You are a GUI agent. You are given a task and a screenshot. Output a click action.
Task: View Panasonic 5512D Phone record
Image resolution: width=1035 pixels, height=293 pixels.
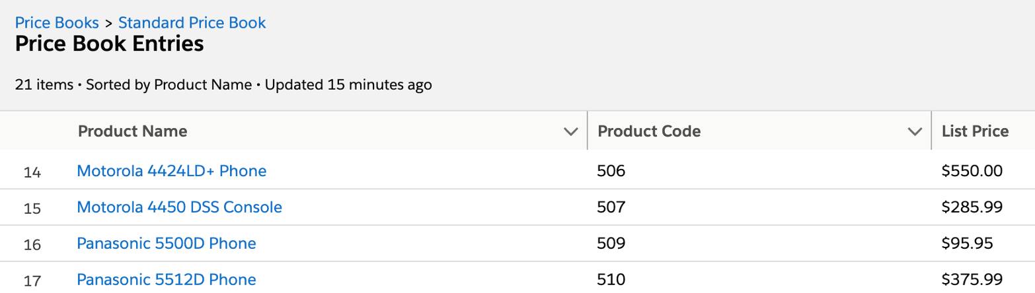point(166,280)
